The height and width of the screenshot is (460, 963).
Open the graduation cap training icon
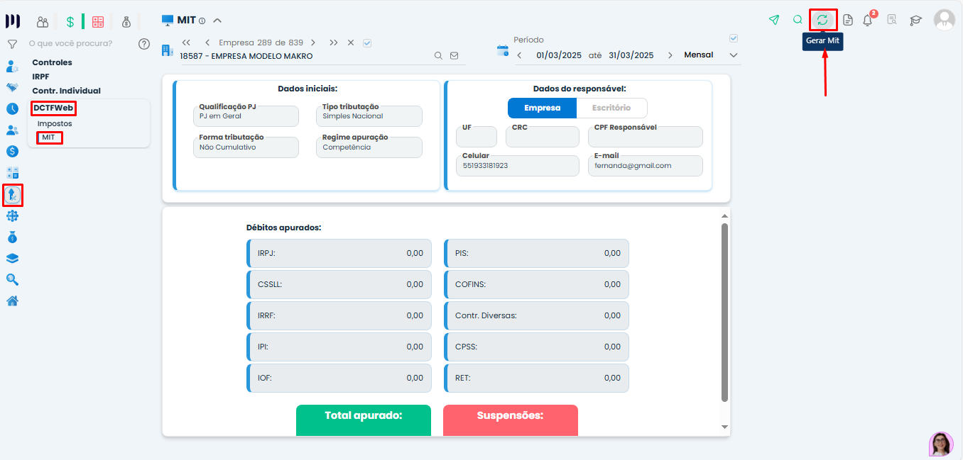pyautogui.click(x=916, y=20)
